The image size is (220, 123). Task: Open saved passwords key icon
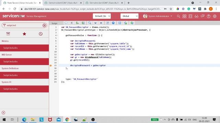click(x=165, y=9)
